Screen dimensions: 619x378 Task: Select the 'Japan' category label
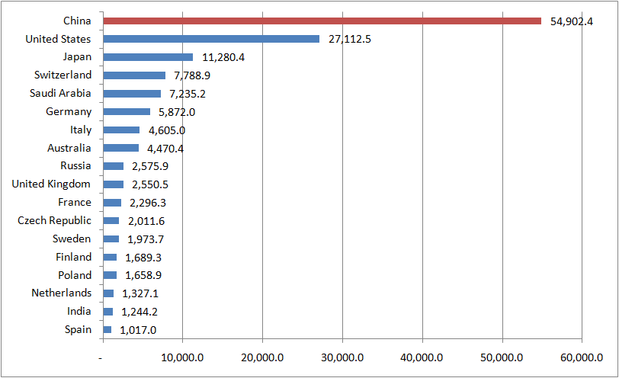pos(78,57)
